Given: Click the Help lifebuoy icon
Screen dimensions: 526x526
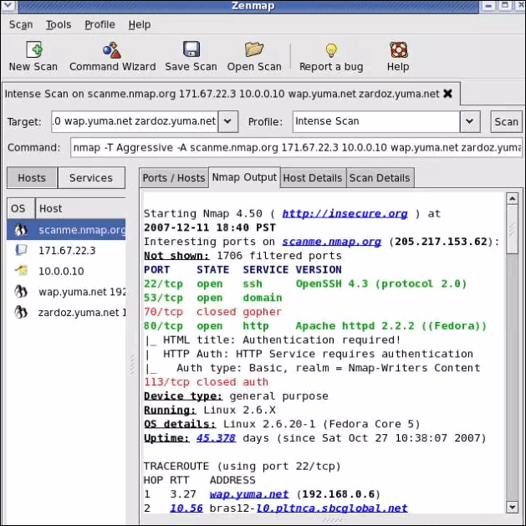Looking at the screenshot, I should click(x=398, y=49).
